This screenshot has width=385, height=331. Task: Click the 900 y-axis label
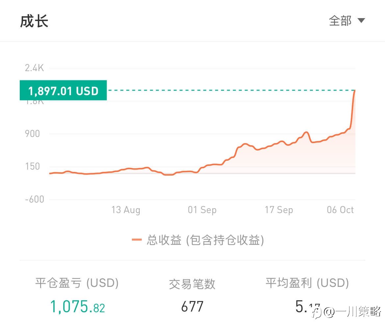click(x=32, y=134)
